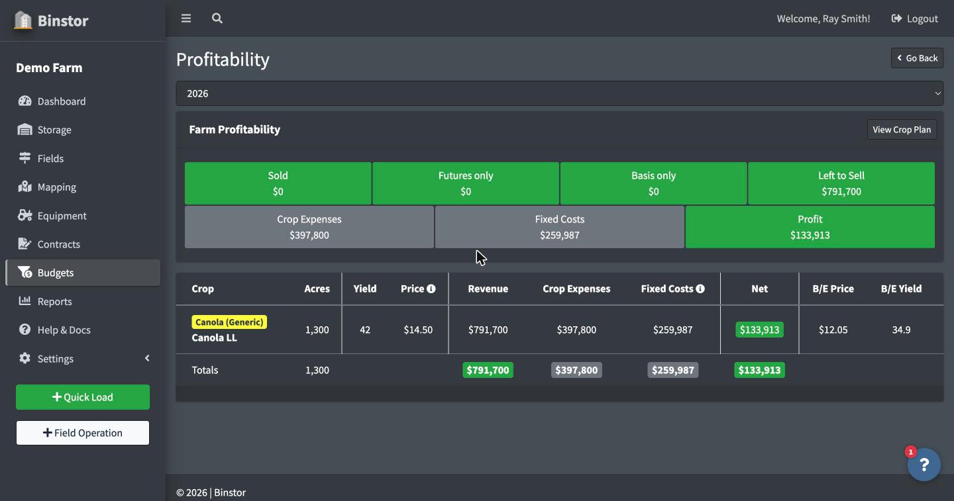Image resolution: width=954 pixels, height=501 pixels.
Task: Click the Settings gear icon
Action: pyautogui.click(x=25, y=358)
